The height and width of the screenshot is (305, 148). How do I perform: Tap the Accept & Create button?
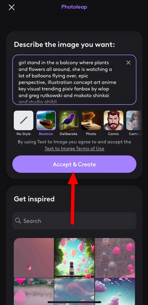(74, 164)
